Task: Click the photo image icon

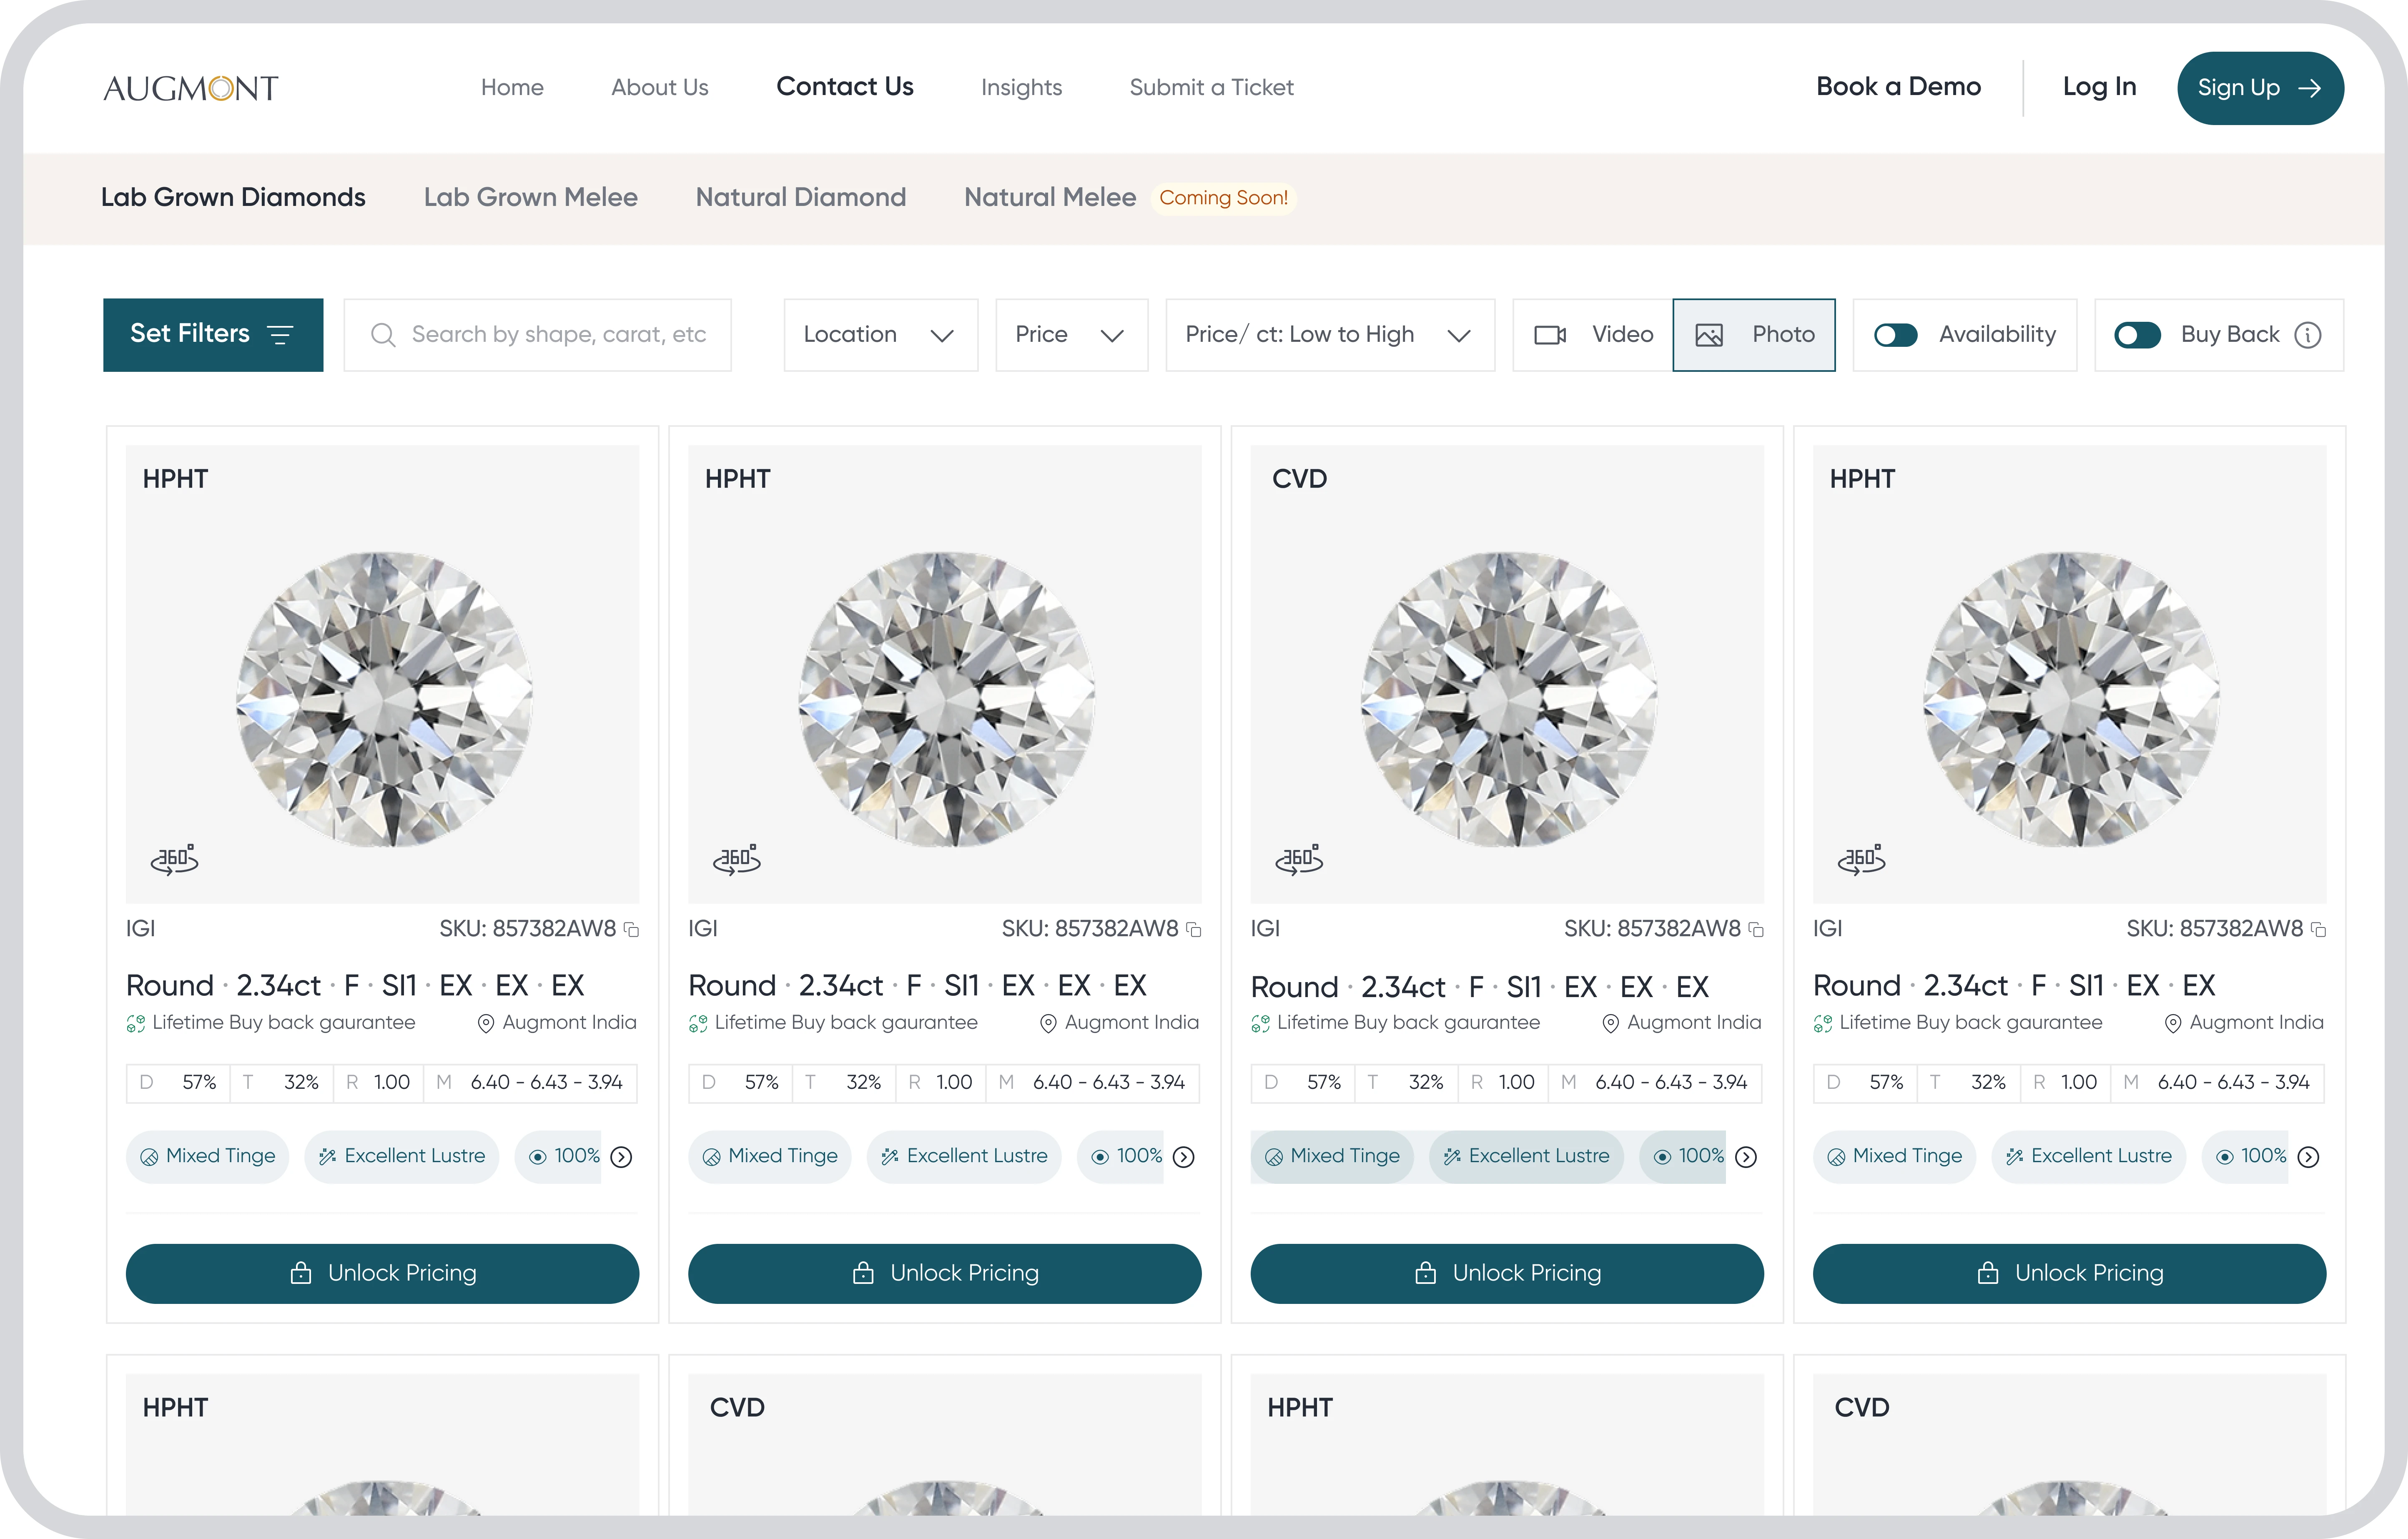Action: [1709, 335]
